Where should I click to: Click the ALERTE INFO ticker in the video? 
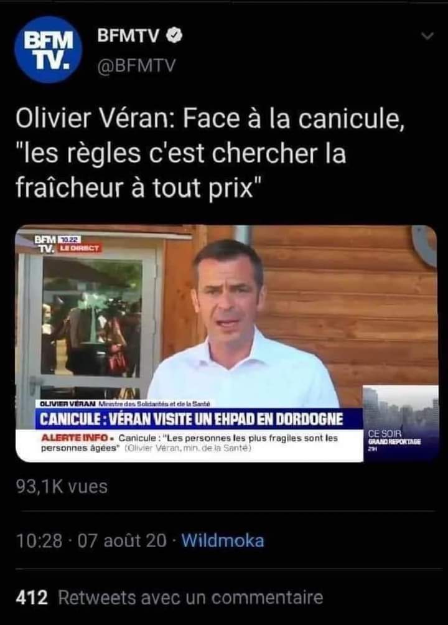tap(189, 443)
